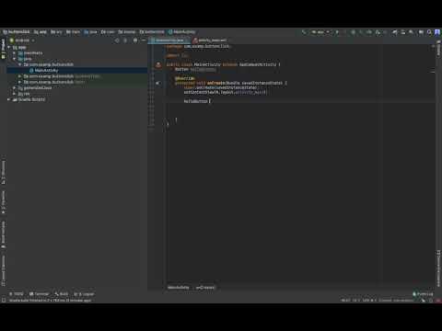Expand the com.examp.buttonclick (androidTest) package
The image size is (442, 331).
click(20, 76)
